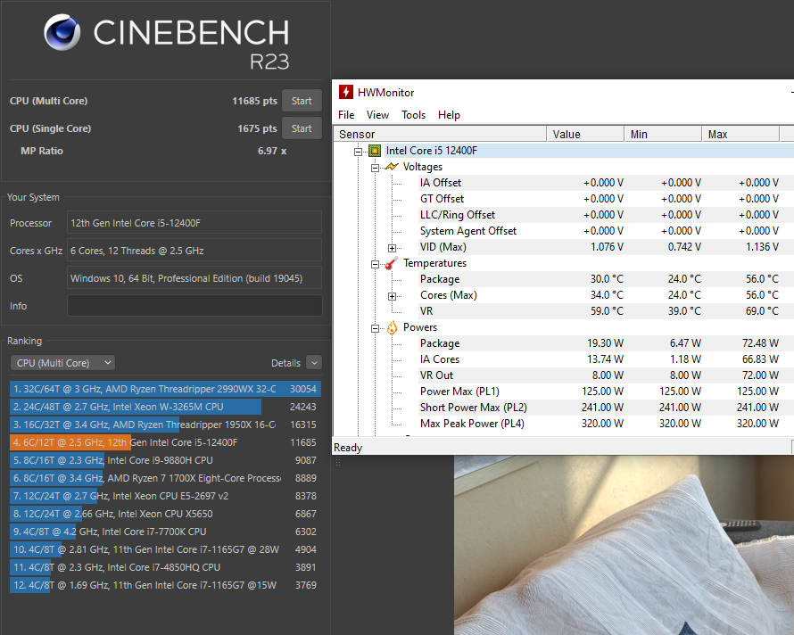Start the CPU Multi Core benchmark
Screen dimensions: 794x635
pos(302,101)
